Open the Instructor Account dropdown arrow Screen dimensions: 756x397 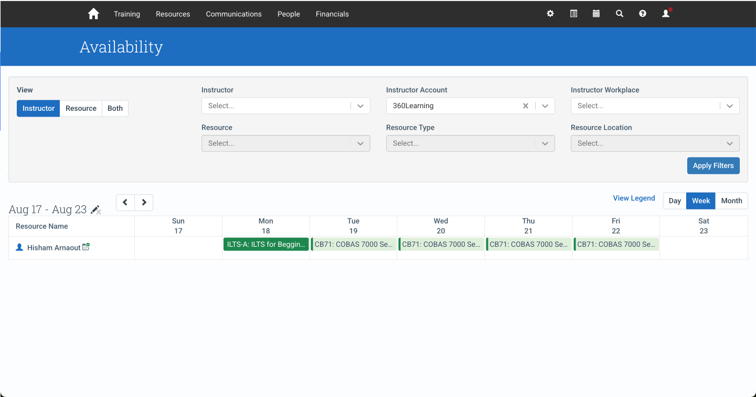coord(545,106)
